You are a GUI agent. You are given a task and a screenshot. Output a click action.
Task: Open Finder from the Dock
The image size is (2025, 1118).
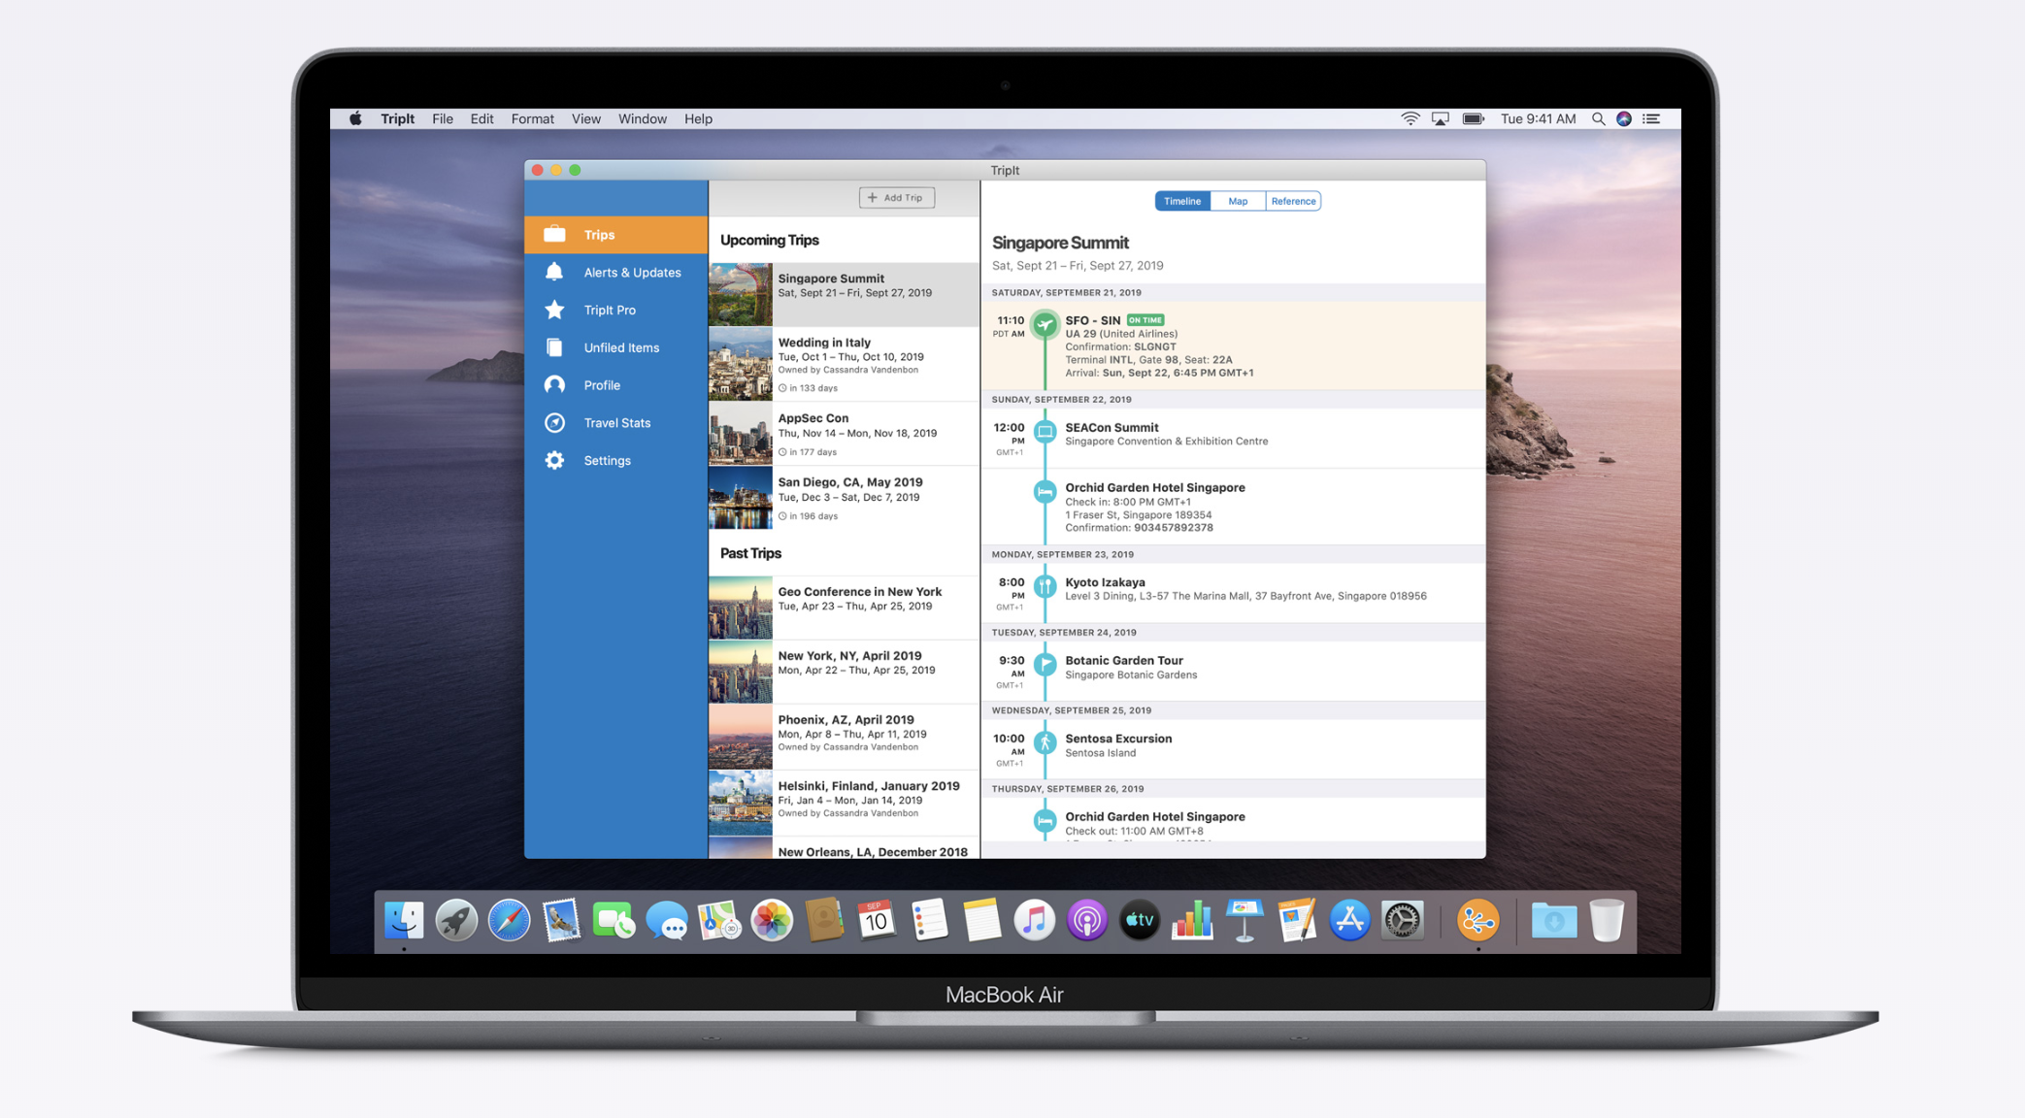pos(404,920)
